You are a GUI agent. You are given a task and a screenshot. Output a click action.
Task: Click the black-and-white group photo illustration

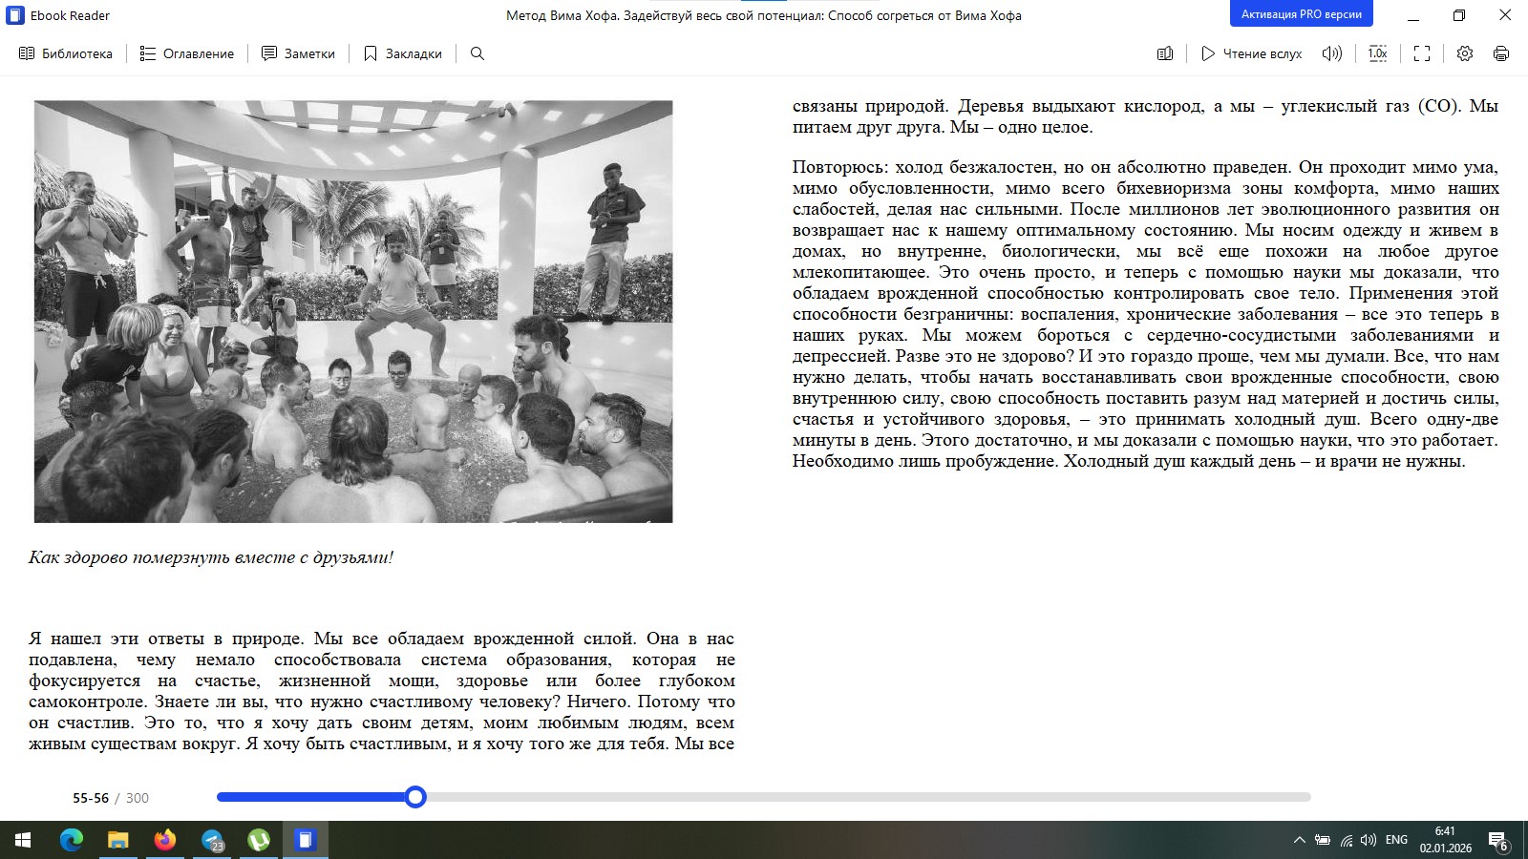point(353,311)
